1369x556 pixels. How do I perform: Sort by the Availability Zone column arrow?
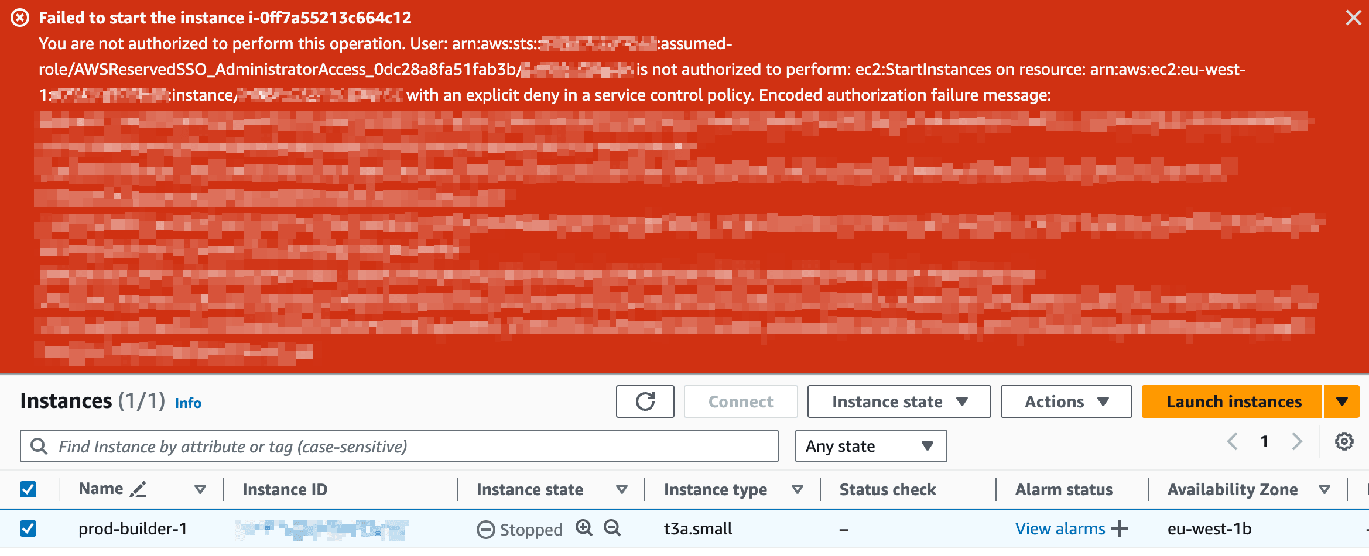(1324, 489)
